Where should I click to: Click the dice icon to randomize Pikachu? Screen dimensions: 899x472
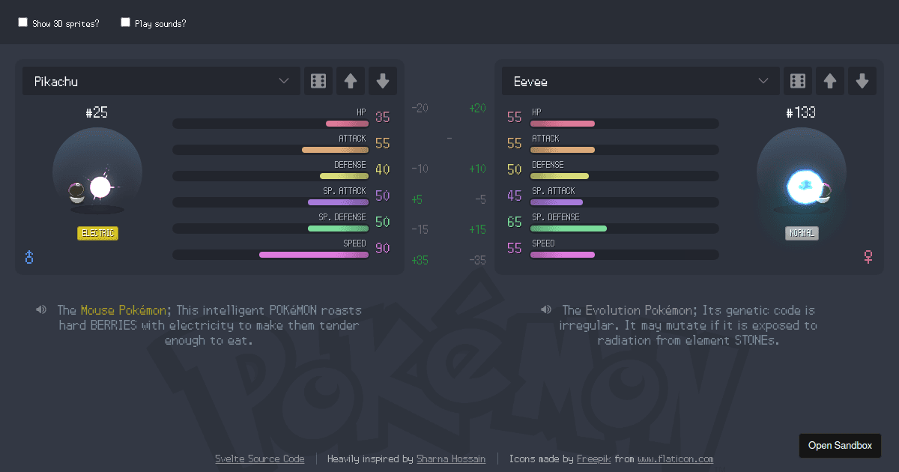(x=318, y=81)
